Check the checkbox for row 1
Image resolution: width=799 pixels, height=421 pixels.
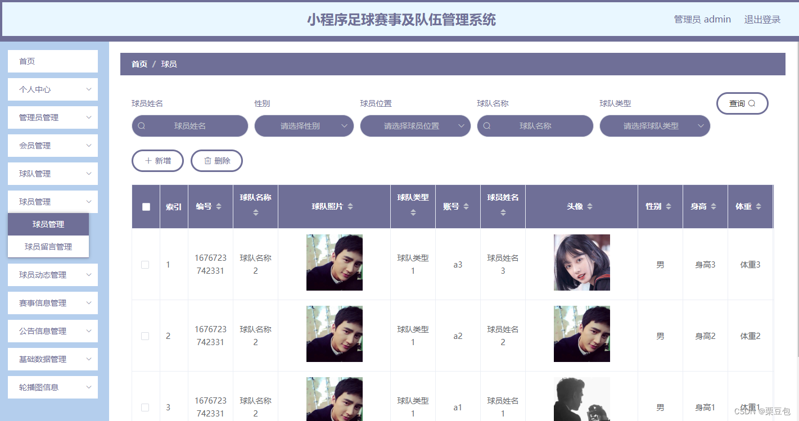[x=145, y=265]
